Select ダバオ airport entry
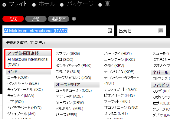Viewport: 170px width, 119px height. 161,115
